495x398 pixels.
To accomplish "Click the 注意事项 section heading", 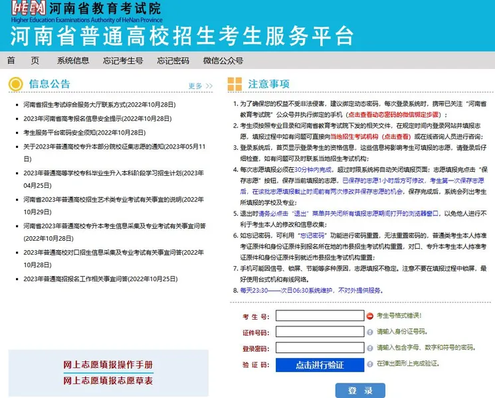I will coord(268,84).
